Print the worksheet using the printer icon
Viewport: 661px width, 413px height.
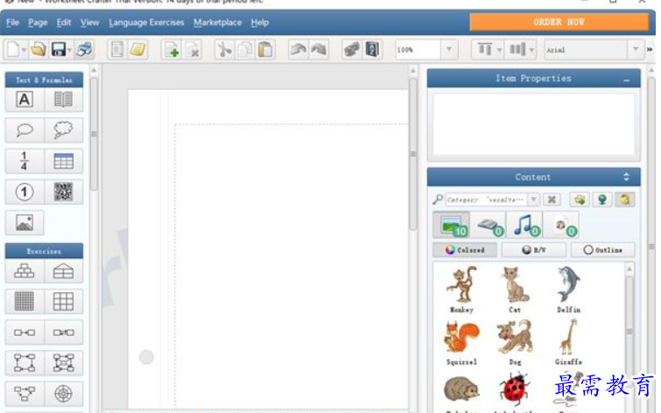pos(84,50)
